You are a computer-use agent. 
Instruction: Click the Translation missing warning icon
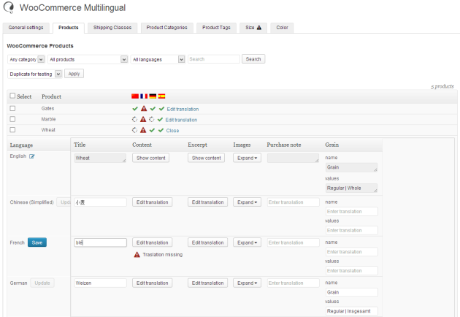137,254
